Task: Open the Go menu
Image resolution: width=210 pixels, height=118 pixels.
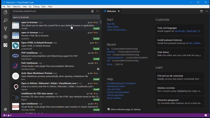Action: pyautogui.click(x=30, y=7)
